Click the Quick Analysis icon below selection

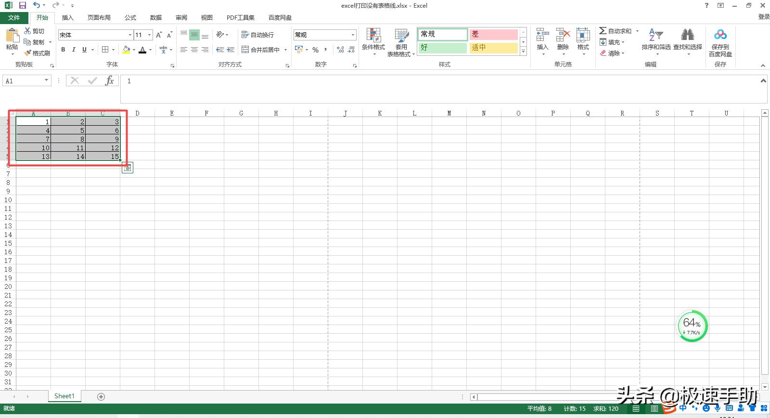point(127,168)
